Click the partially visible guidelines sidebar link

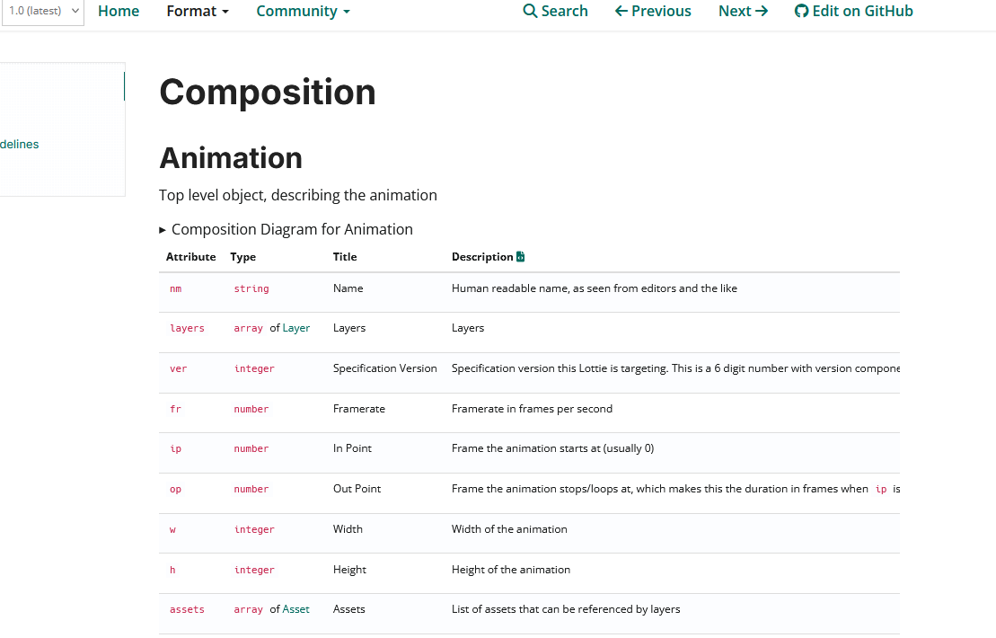pos(19,144)
